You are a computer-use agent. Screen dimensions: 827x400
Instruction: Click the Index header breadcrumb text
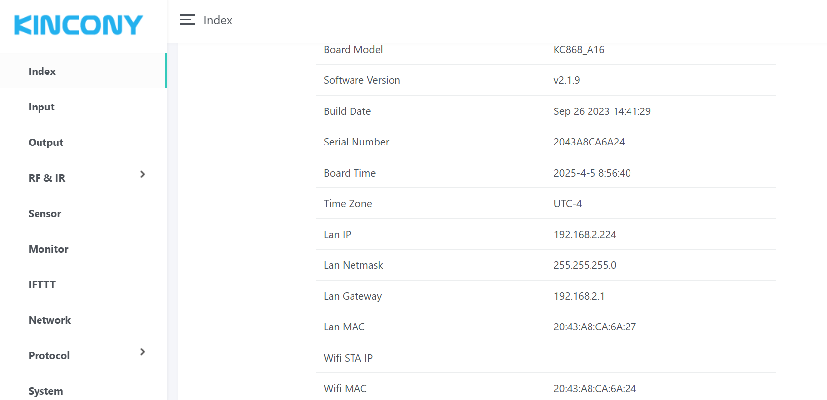(x=218, y=20)
